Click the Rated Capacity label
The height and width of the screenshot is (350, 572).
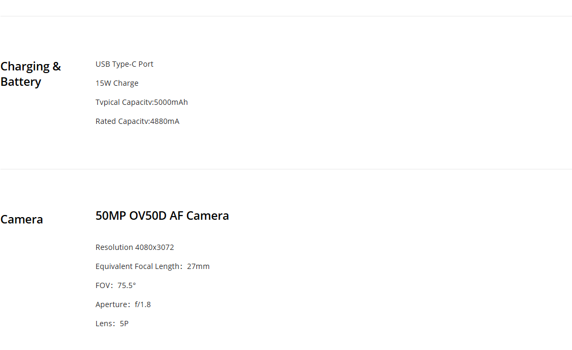(122, 121)
